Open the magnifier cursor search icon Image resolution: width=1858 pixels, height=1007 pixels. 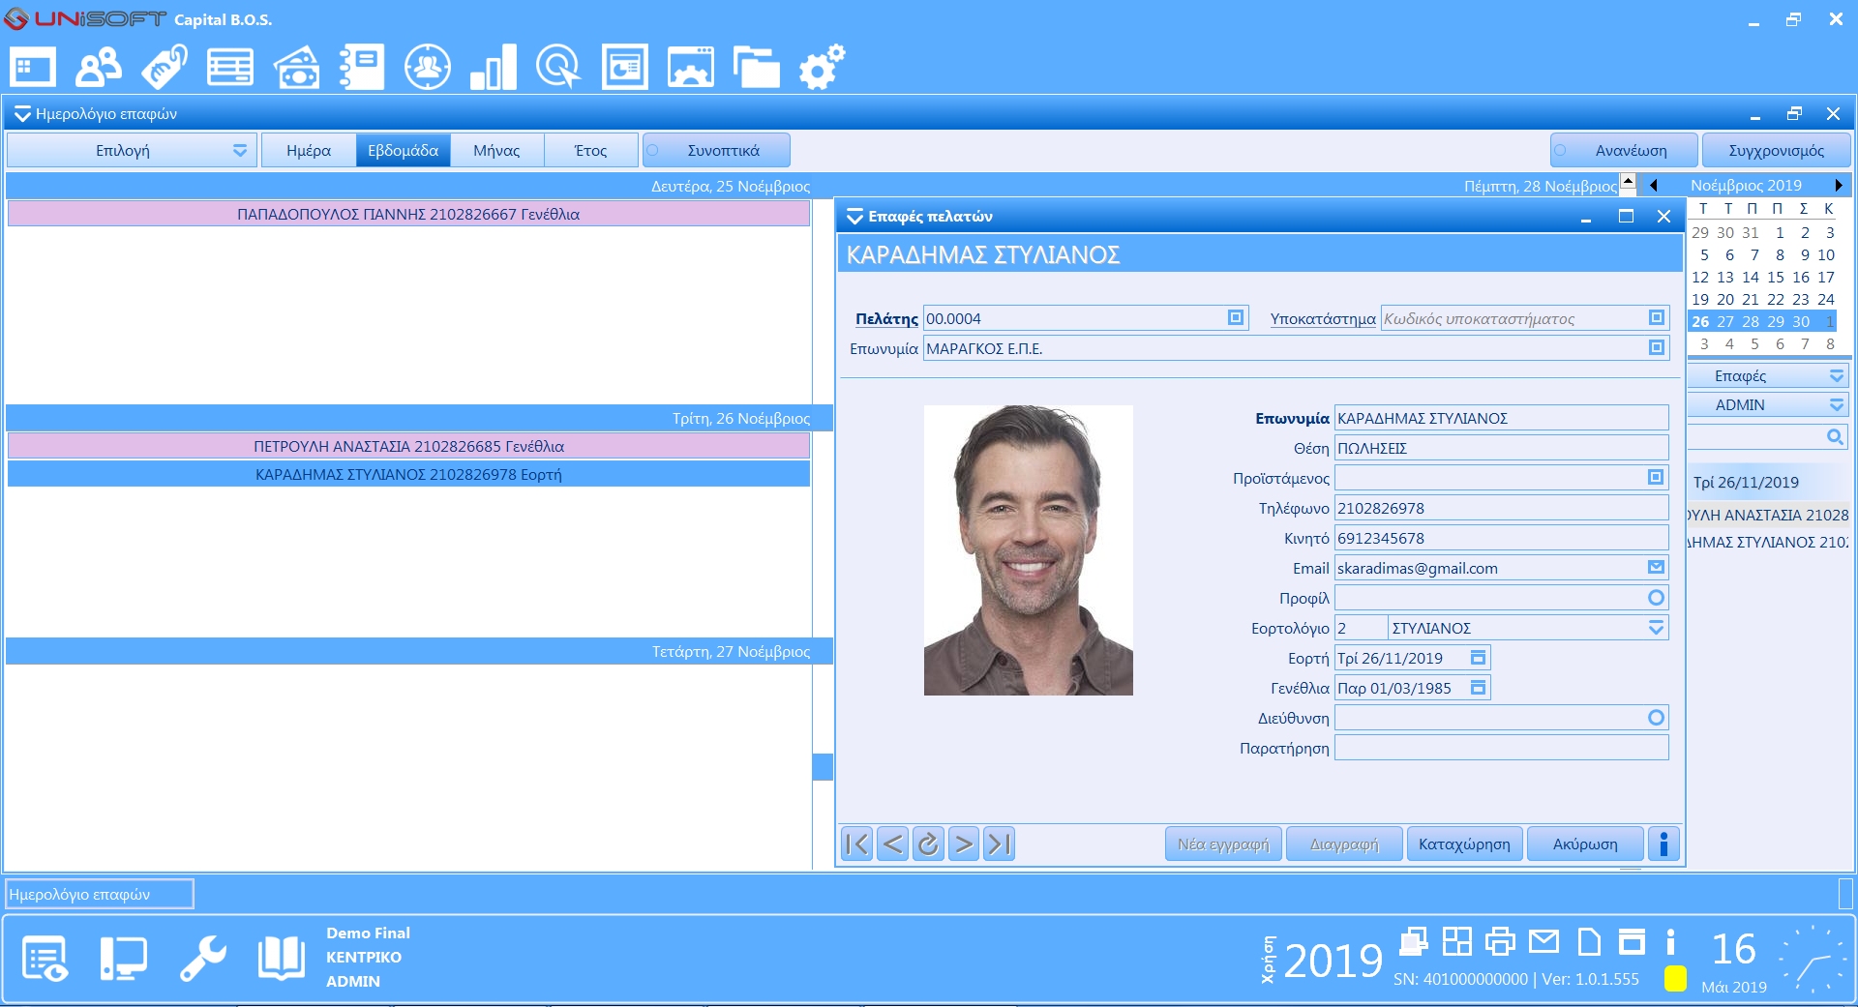pos(558,68)
